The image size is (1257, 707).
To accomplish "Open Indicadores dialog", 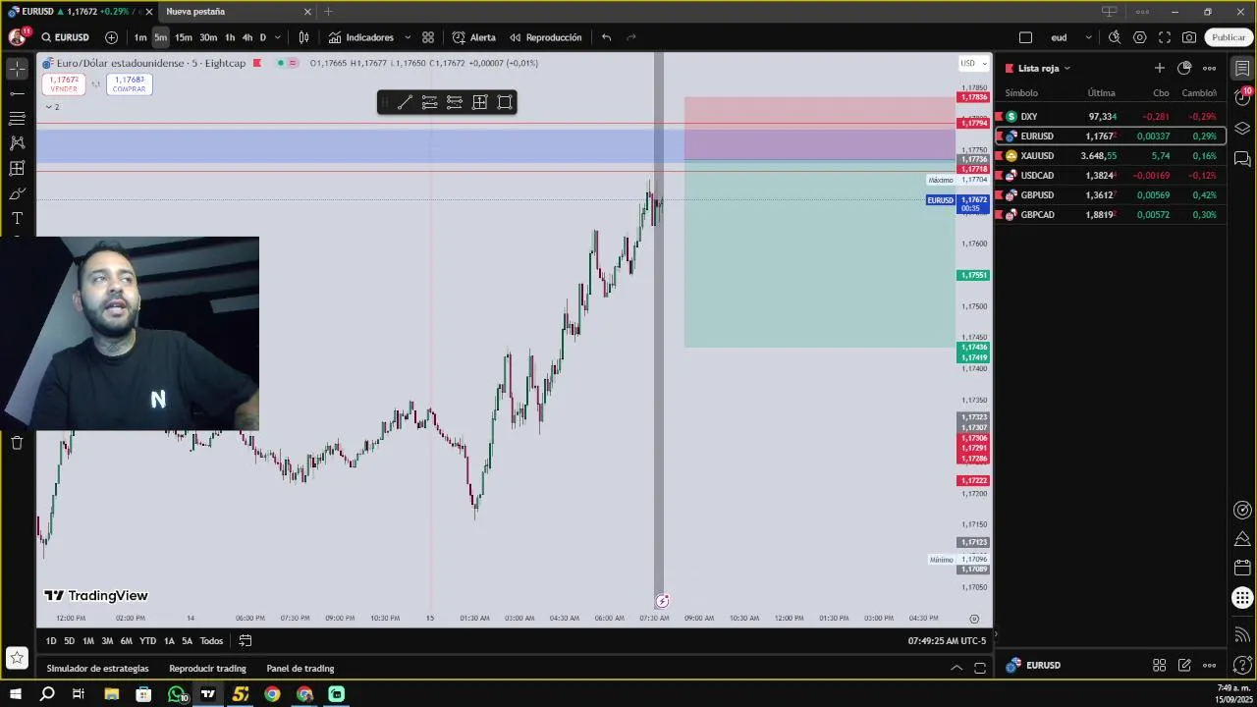I will (x=361, y=37).
